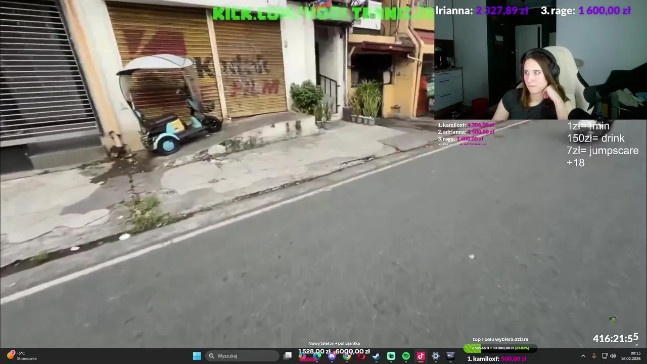Launch Google Chrome from the taskbar
This screenshot has height=364, width=647.
point(347,356)
